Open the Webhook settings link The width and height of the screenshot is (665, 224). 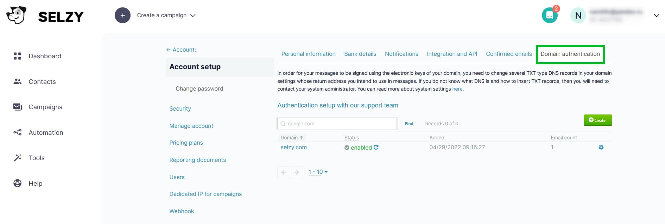click(182, 211)
